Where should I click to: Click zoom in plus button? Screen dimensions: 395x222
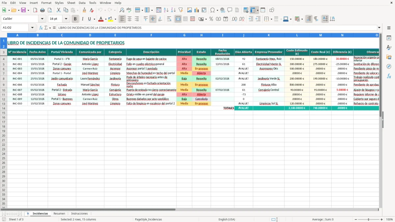pyautogui.click(x=382, y=219)
